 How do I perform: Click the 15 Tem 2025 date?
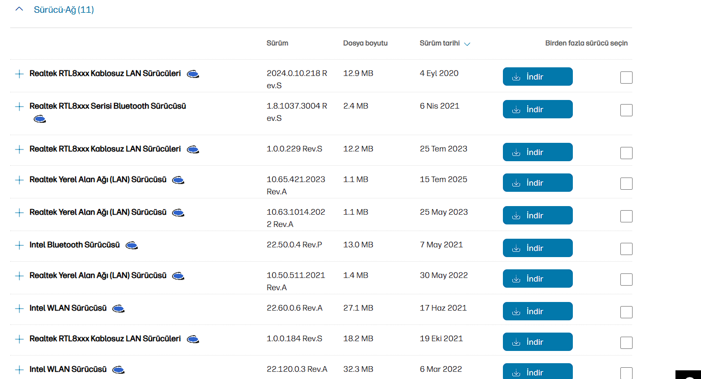click(443, 180)
